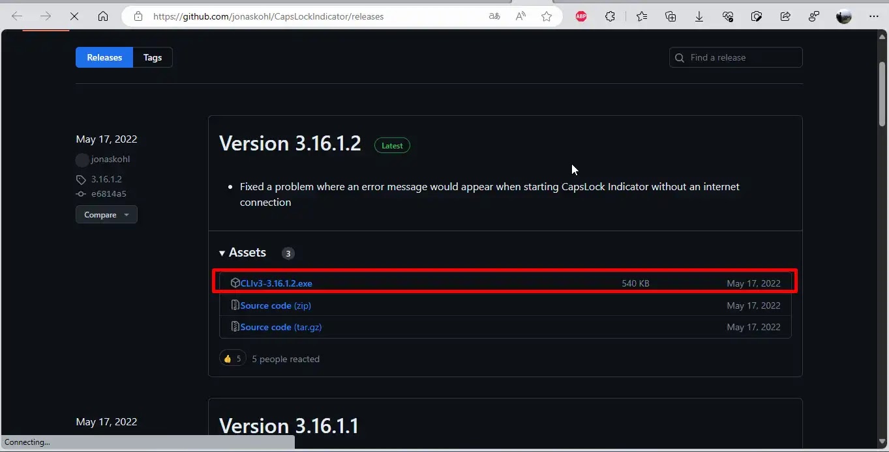Open the commit e6814a5 link
889x452 pixels.
pos(109,193)
